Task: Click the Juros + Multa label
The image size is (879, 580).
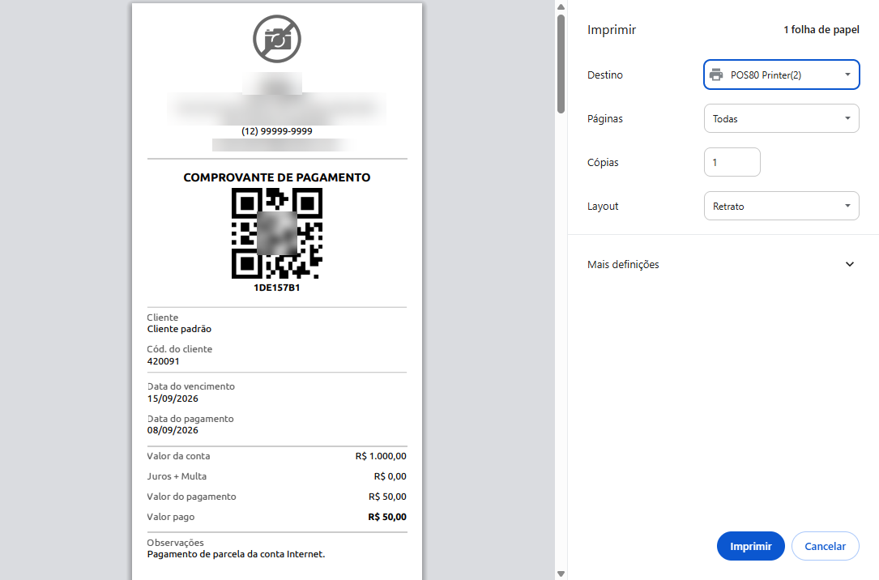Action: point(177,476)
